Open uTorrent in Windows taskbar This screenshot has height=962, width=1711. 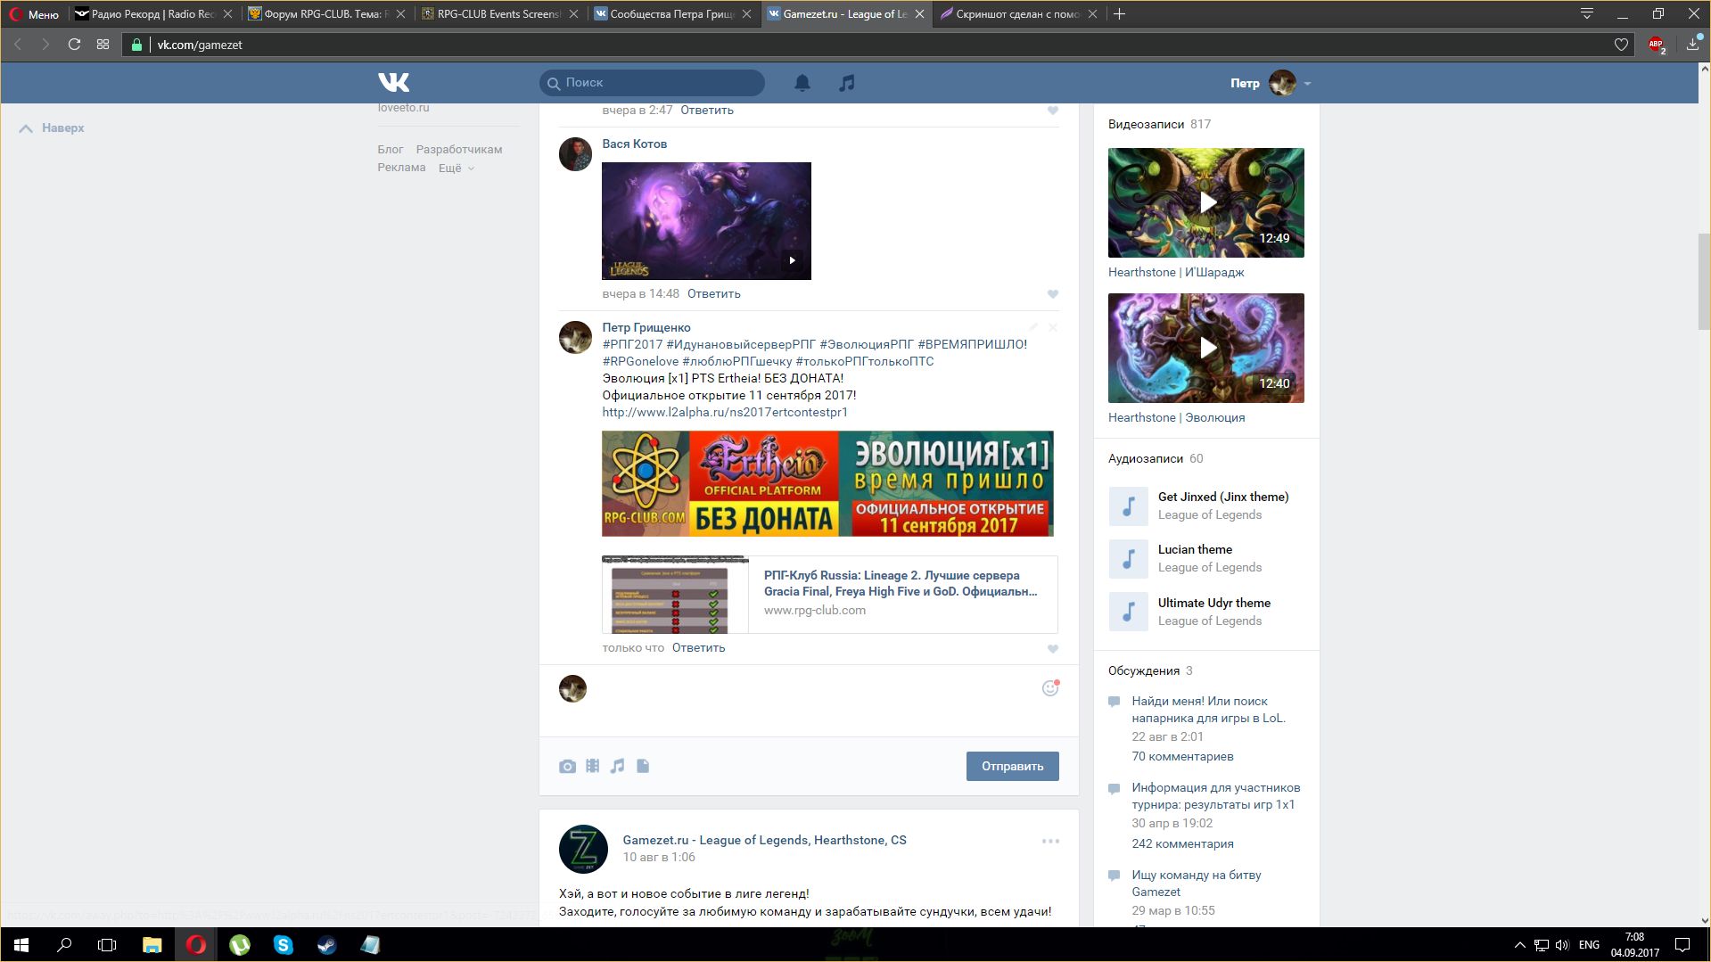pyautogui.click(x=239, y=945)
